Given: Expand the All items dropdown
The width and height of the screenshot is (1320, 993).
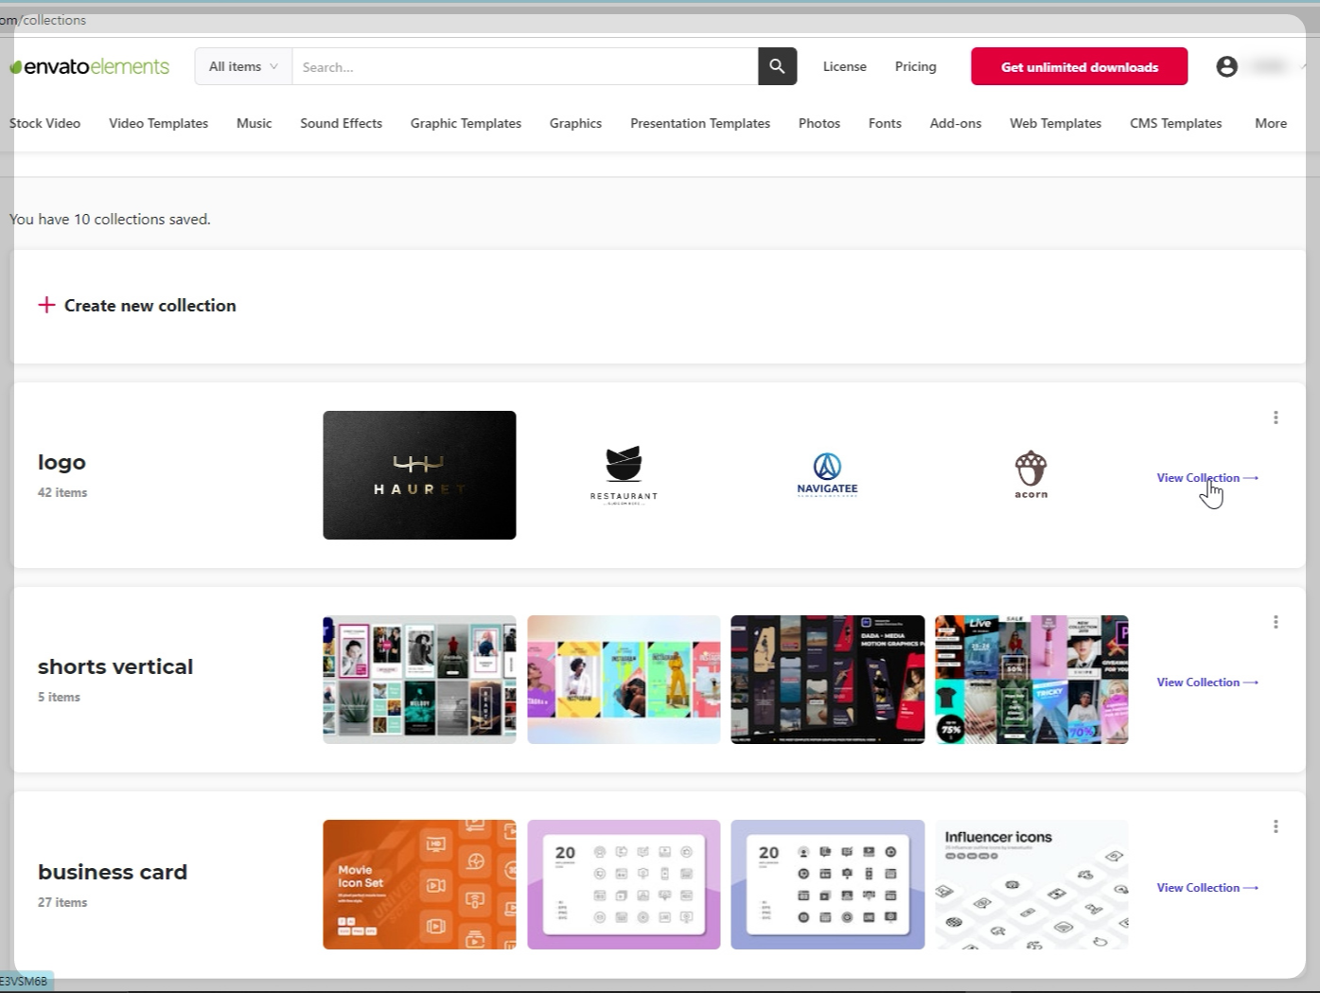Looking at the screenshot, I should coord(243,66).
